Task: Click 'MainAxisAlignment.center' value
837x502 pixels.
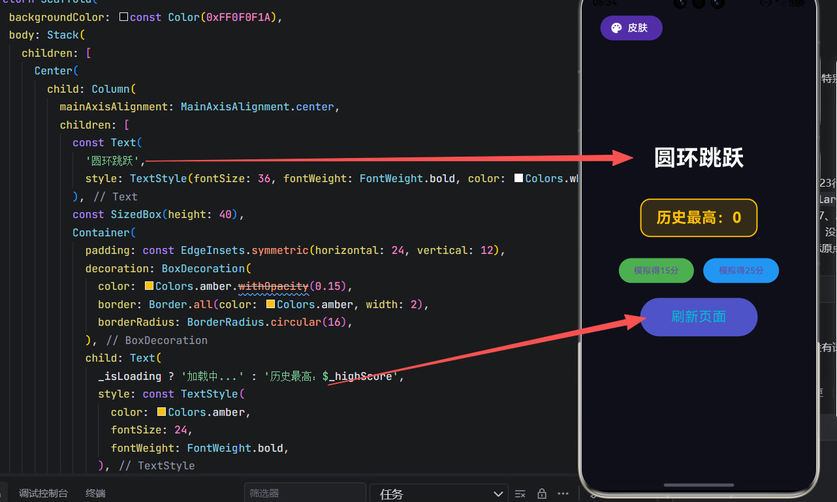Action: pyautogui.click(x=257, y=106)
